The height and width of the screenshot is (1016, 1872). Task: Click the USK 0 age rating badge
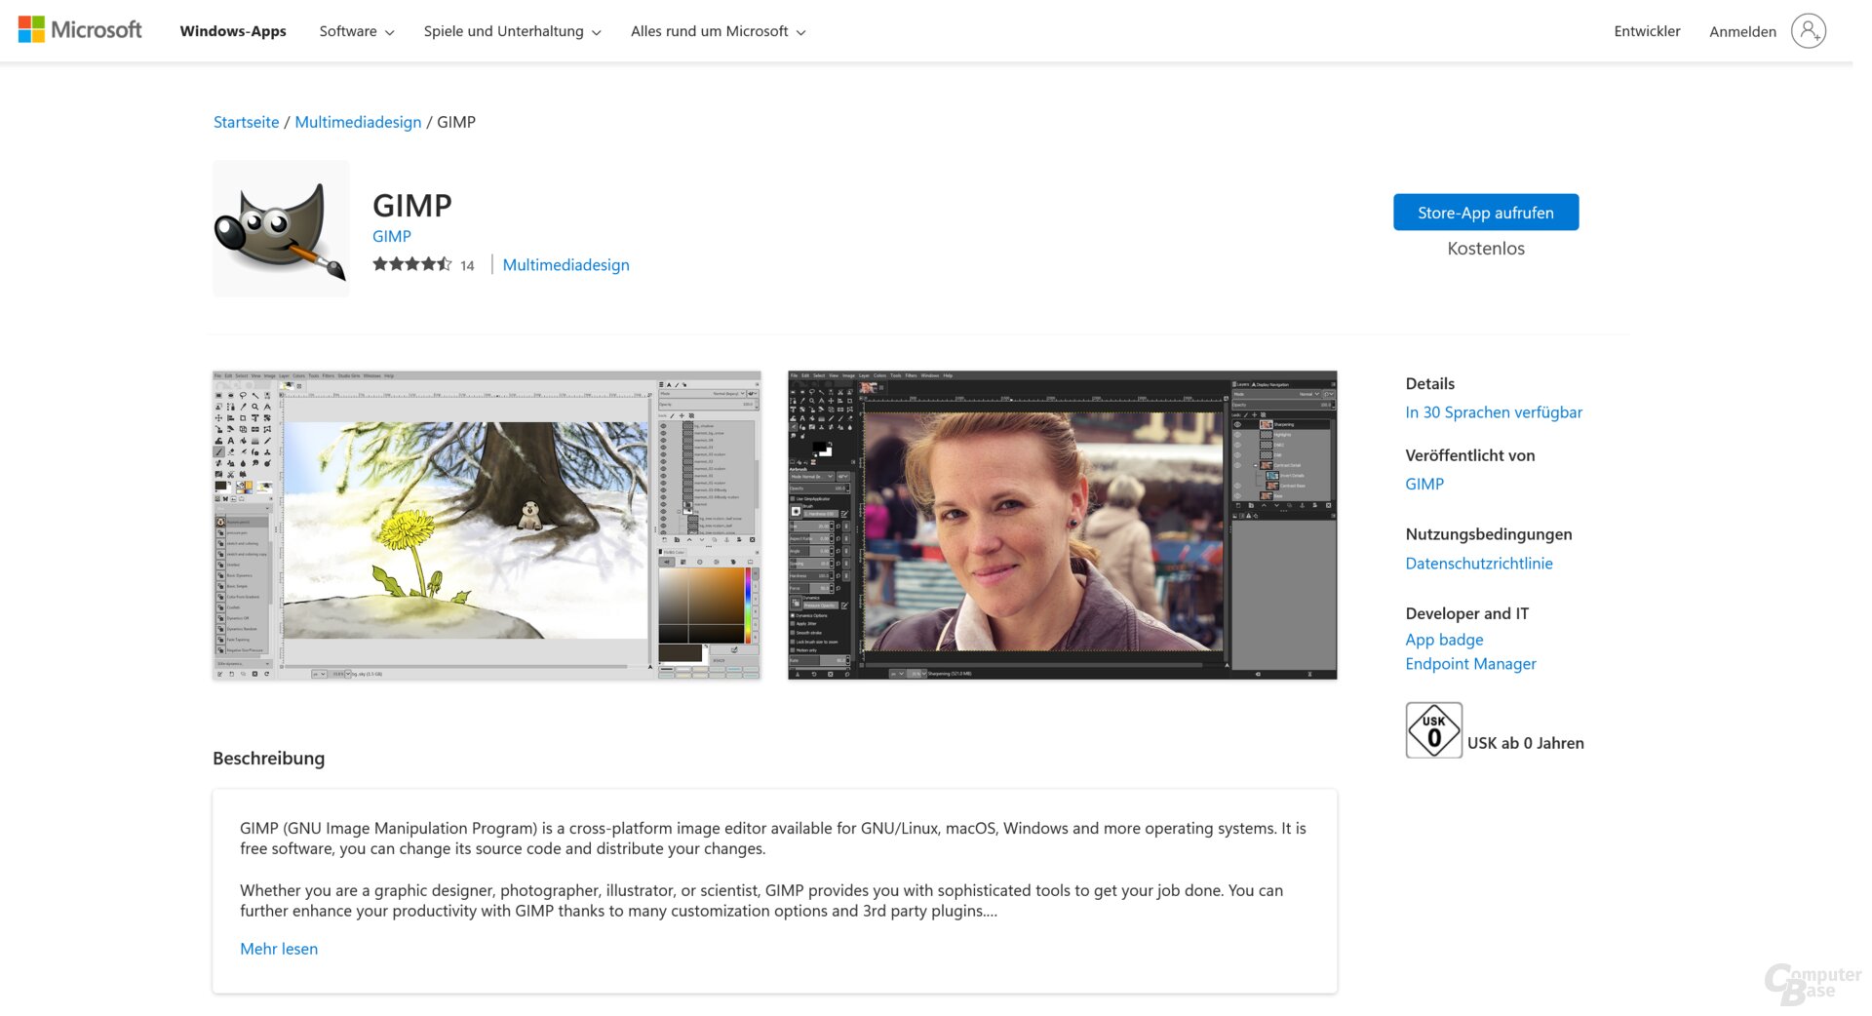click(x=1433, y=730)
